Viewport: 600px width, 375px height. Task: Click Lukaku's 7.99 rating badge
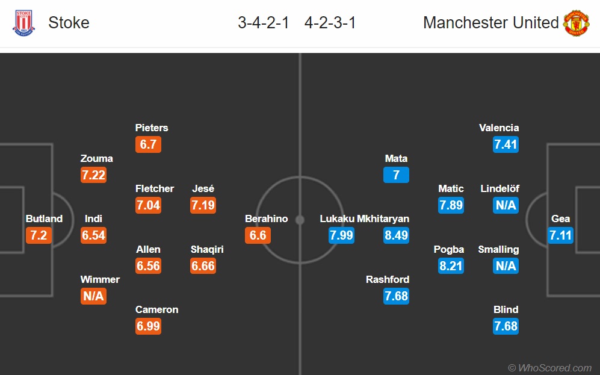341,235
